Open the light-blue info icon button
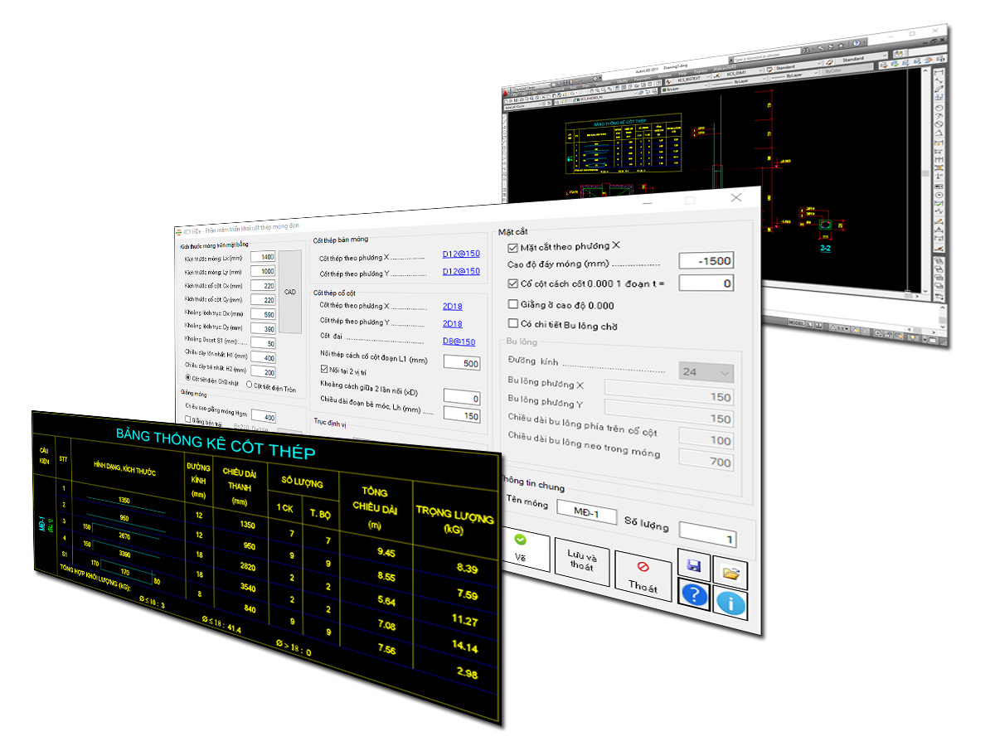995x746 pixels. click(x=730, y=603)
